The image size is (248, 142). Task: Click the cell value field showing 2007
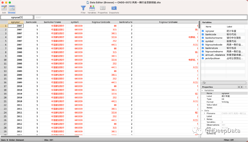[x=140, y=17]
